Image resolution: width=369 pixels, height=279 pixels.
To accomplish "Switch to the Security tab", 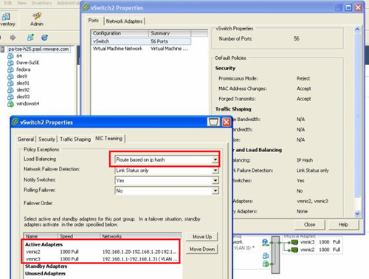I will (46, 139).
